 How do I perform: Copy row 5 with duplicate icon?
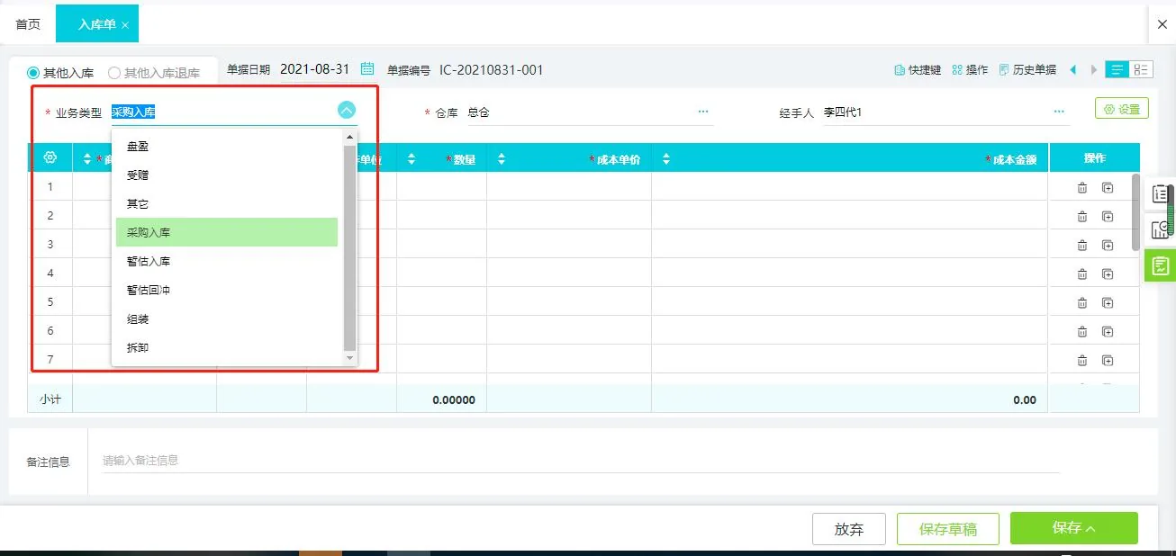tap(1108, 302)
